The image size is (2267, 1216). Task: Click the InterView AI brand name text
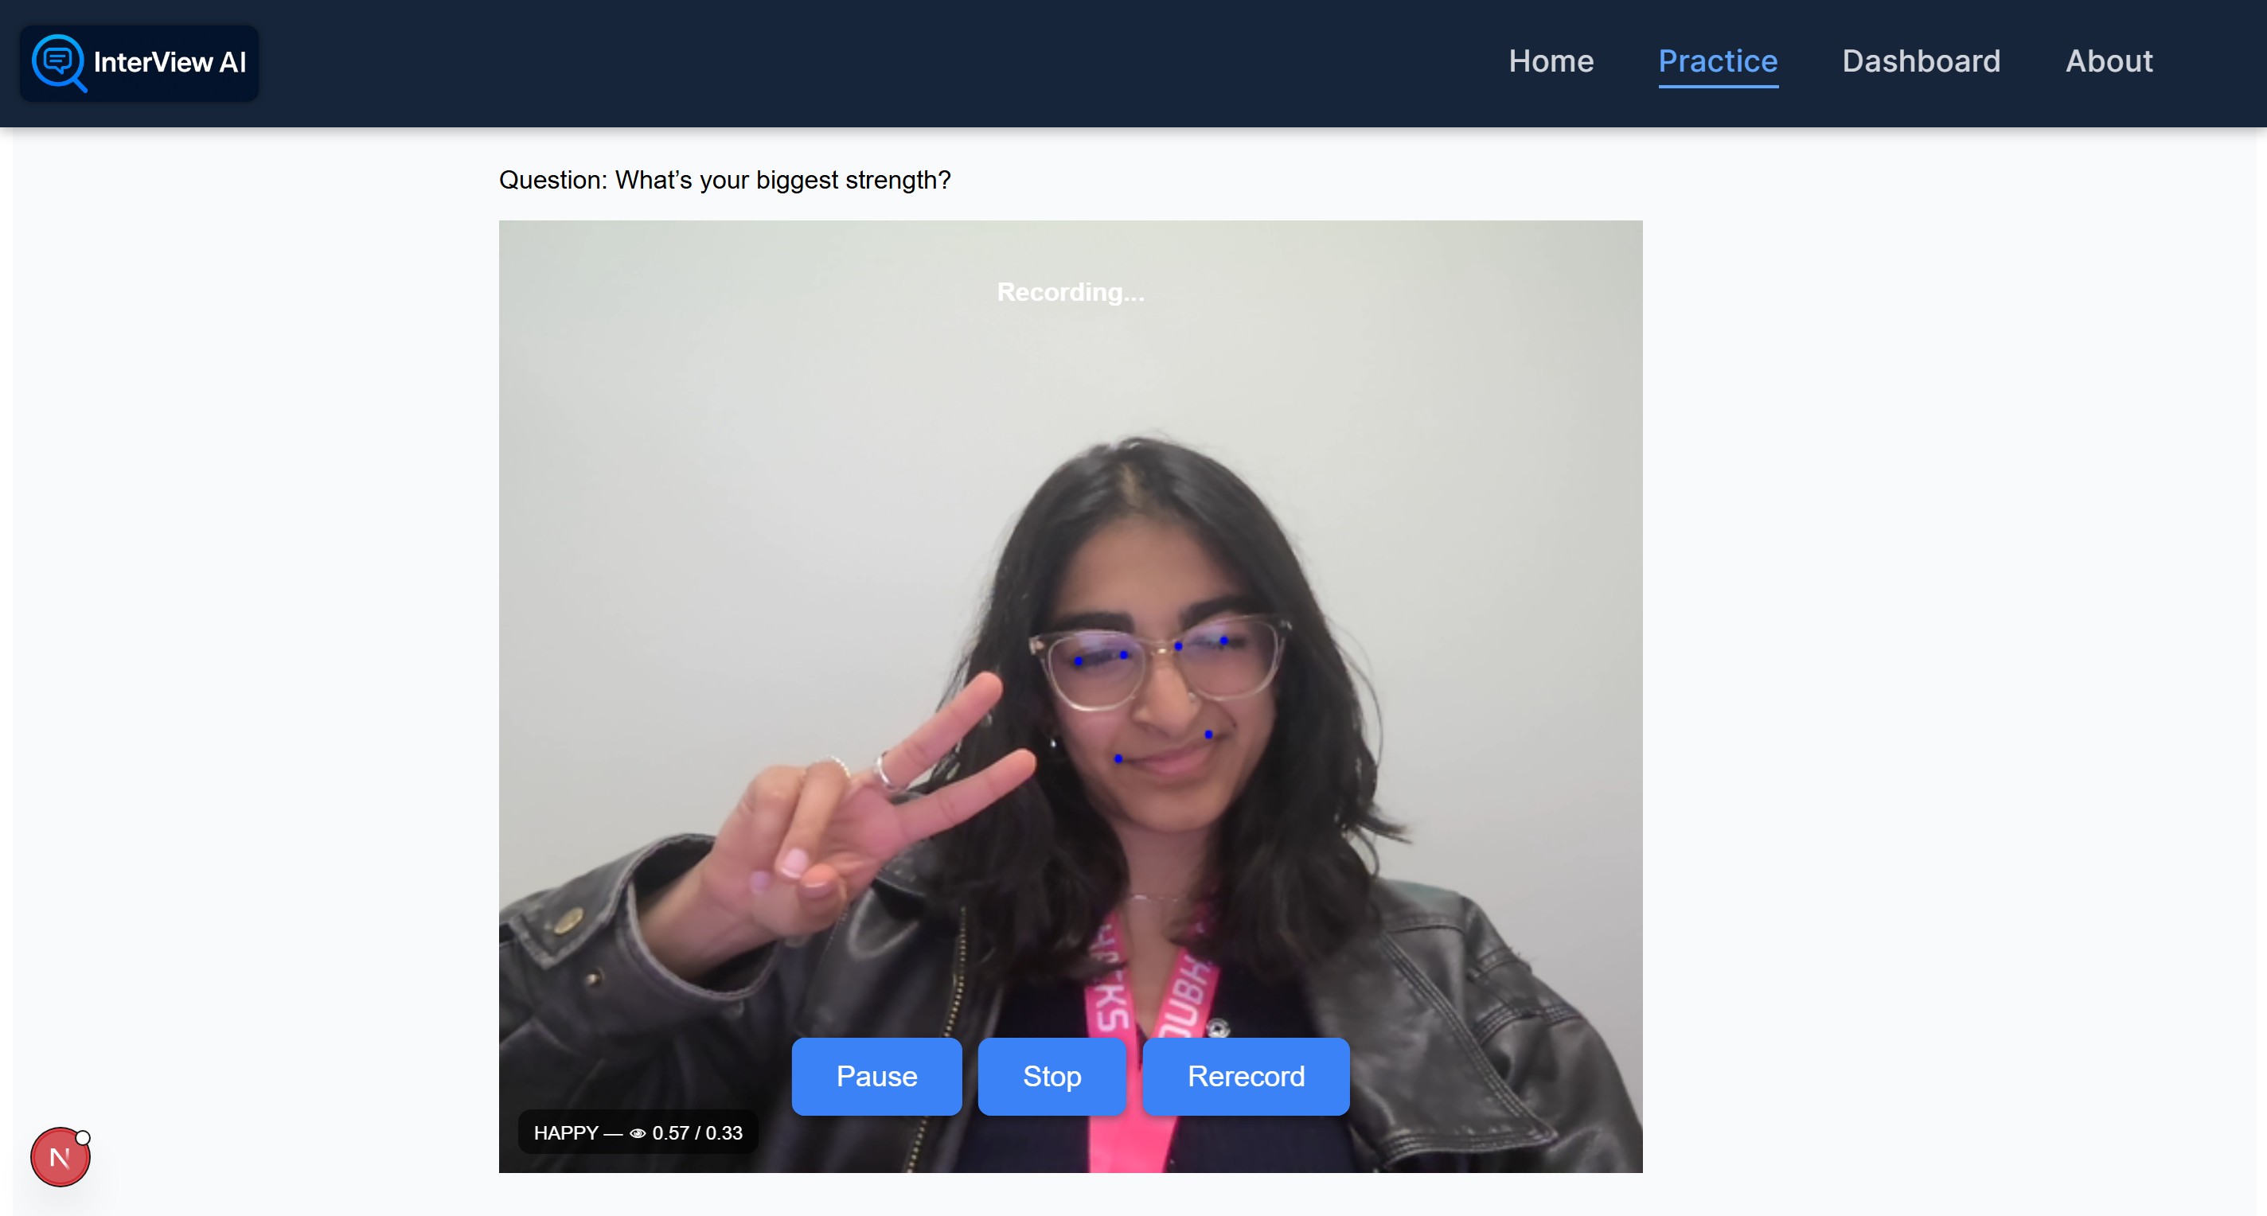[x=170, y=63]
